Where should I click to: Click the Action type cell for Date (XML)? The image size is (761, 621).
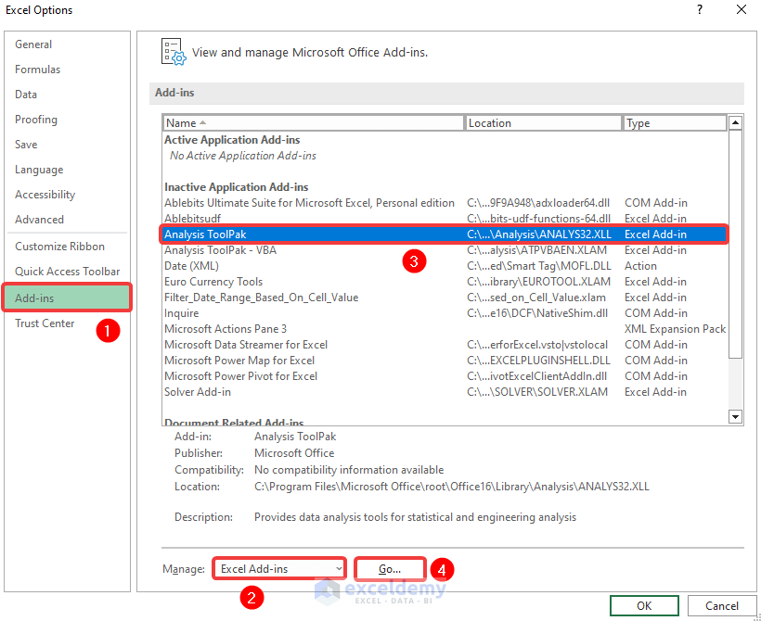(640, 266)
